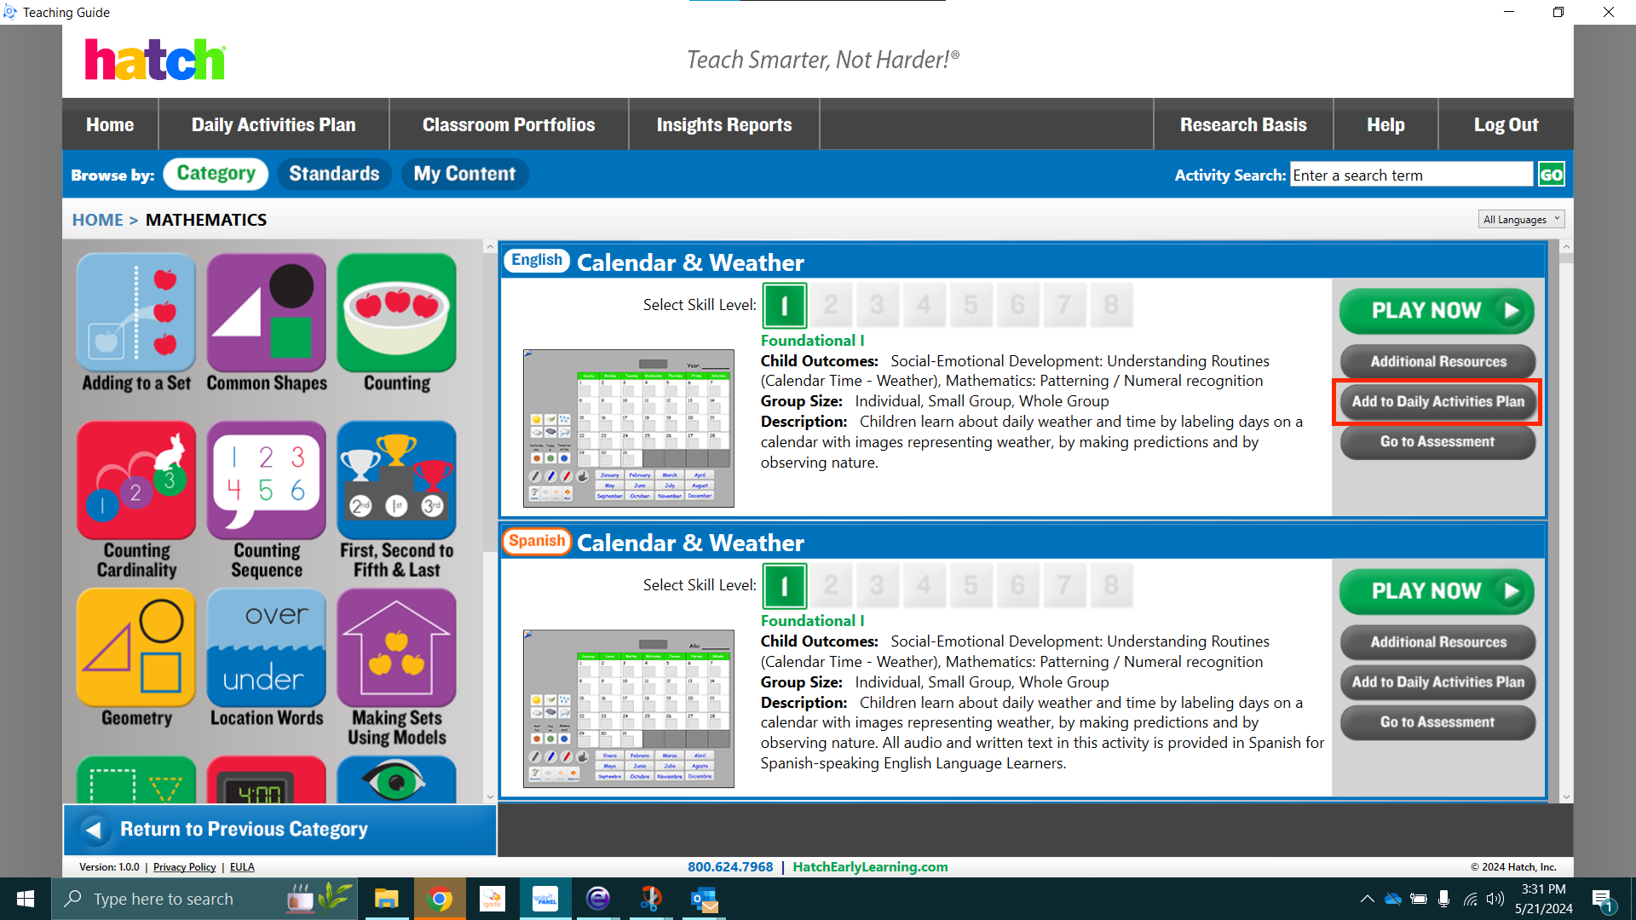1636x920 pixels.
Task: Select skill level 7 for Spanish activity
Action: click(x=1064, y=585)
